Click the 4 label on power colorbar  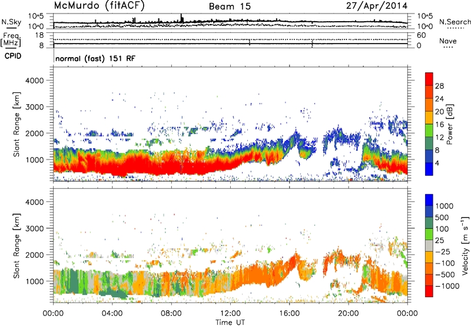(x=437, y=163)
